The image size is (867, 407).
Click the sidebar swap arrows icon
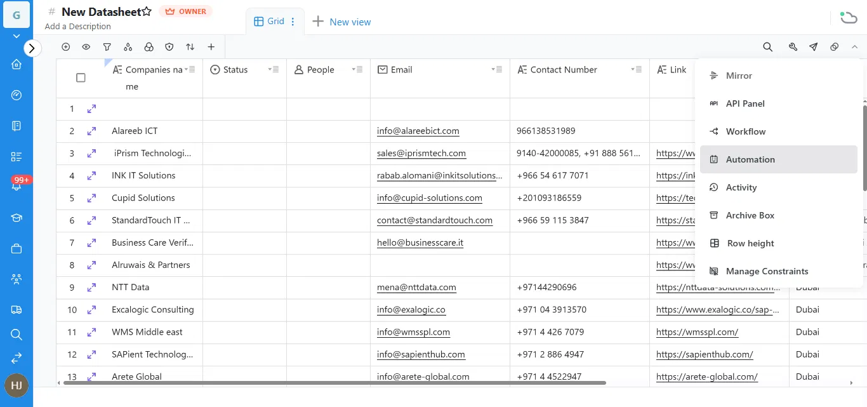[17, 358]
